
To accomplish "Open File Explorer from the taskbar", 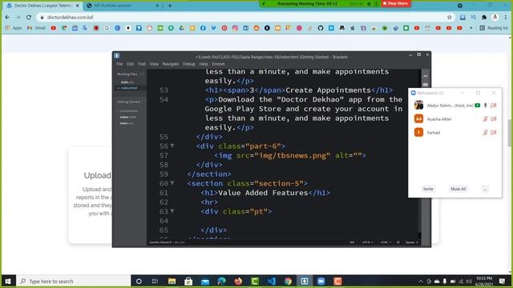I will coord(172,281).
